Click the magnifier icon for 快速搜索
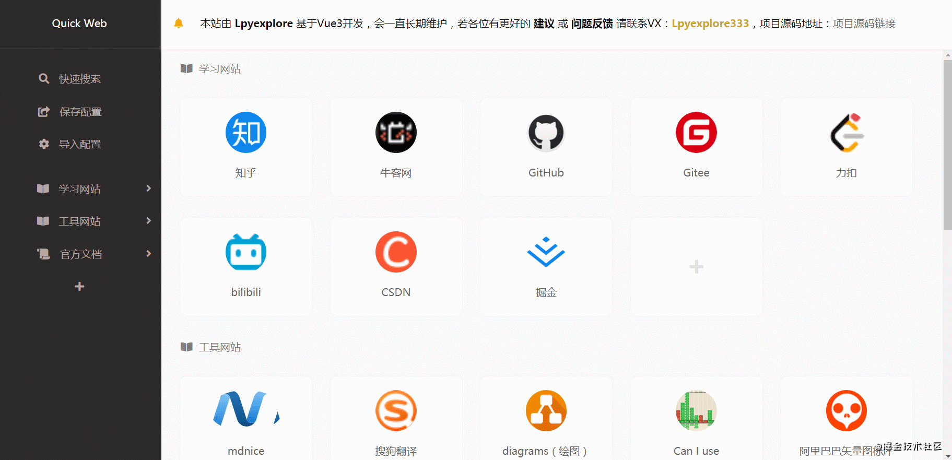952x460 pixels. 44,79
